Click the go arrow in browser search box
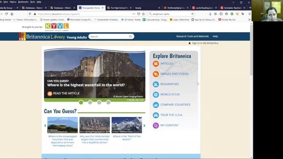 [x=192, y=14]
